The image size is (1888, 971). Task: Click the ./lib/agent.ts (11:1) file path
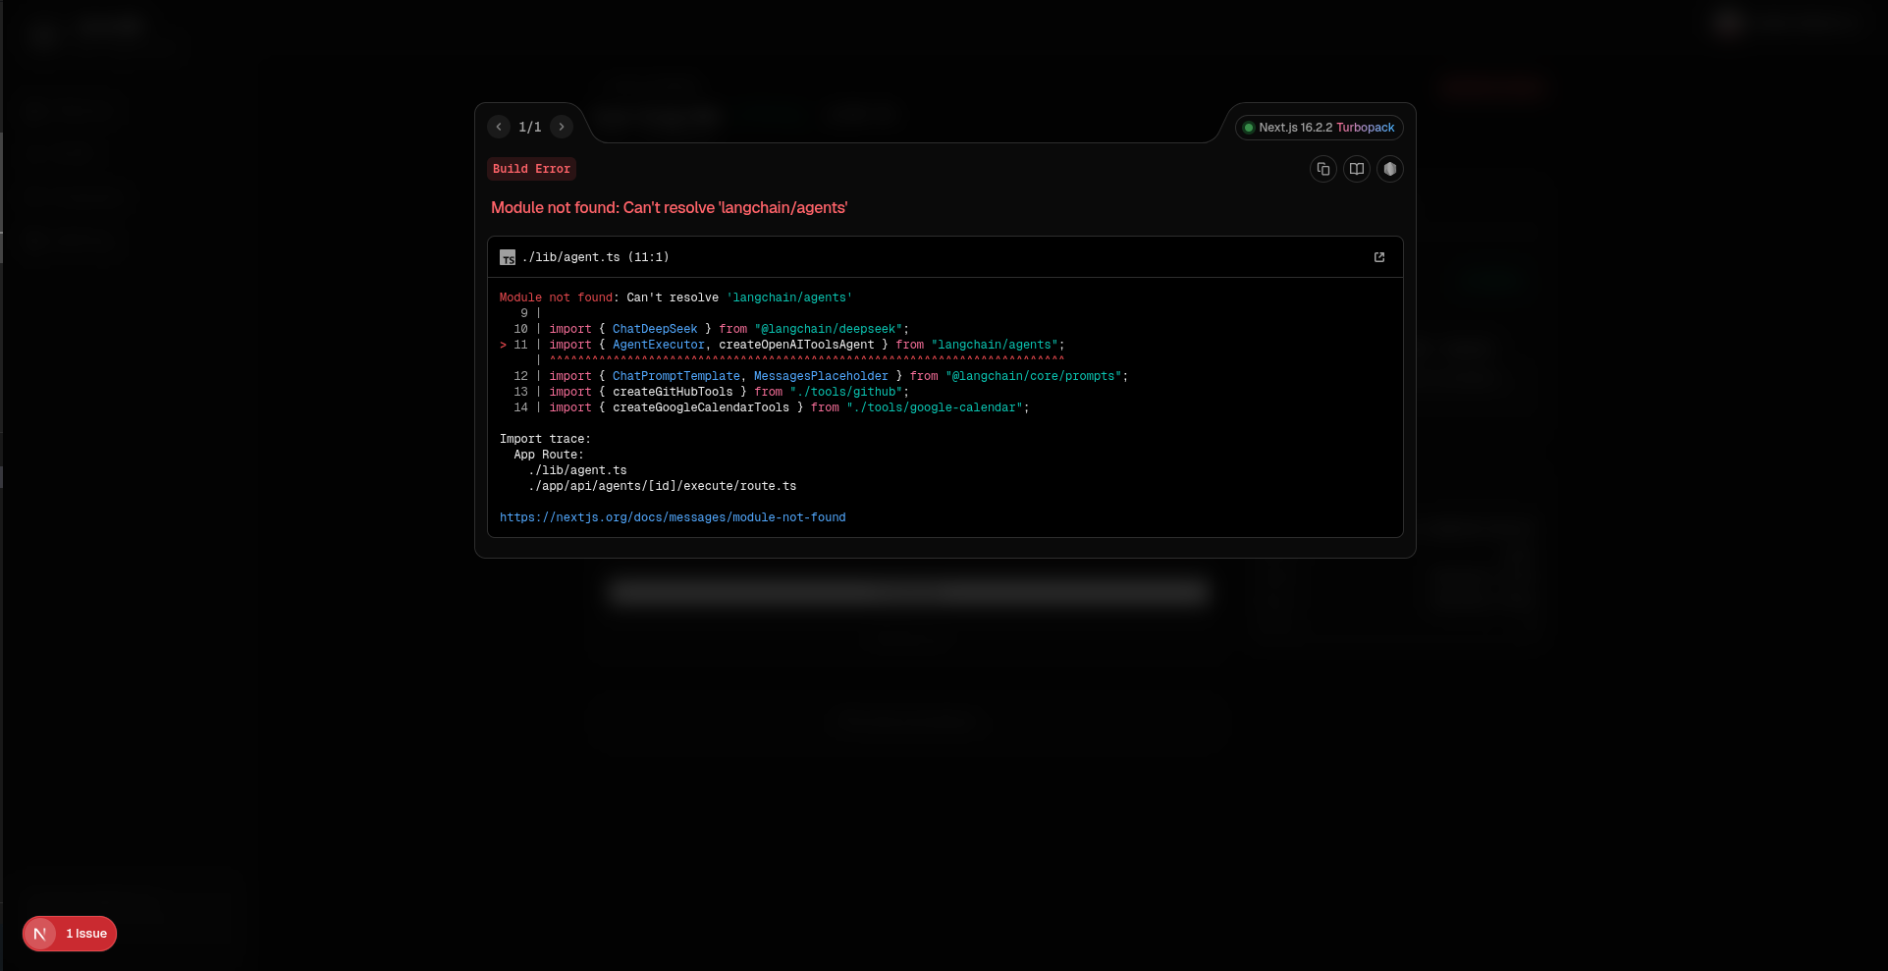(x=595, y=257)
